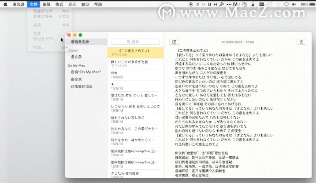Image resolution: width=316 pixels, height=183 pixels.
Task: Click the new note compose icon
Action: pyautogui.click(x=174, y=42)
